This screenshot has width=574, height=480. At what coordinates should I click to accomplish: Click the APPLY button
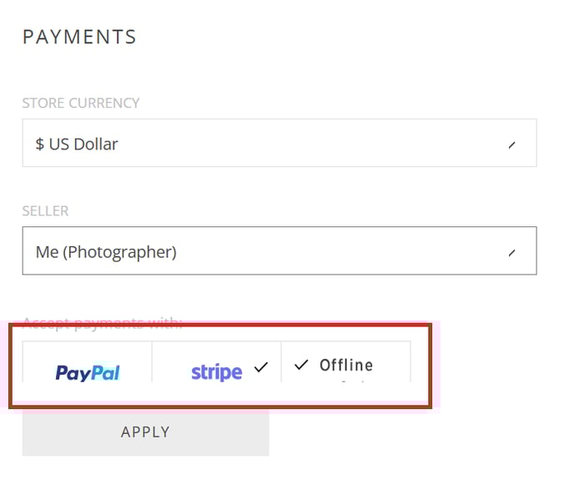pyautogui.click(x=146, y=432)
